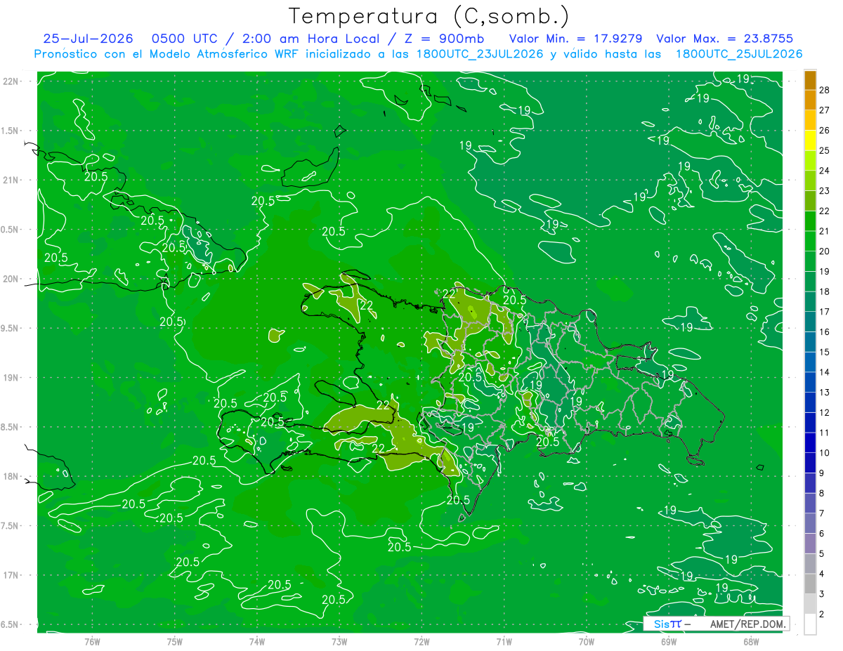This screenshot has width=843, height=651.
Task: Click the colorbar label "24"
Action: tap(825, 171)
